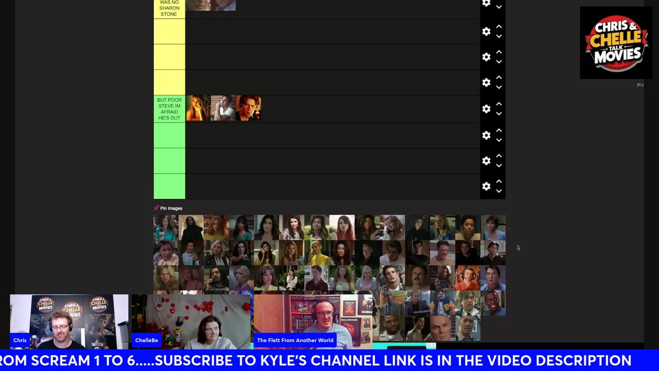Edit the WAS NO SHARON STONE tier label
This screenshot has height=371, width=659.
169,8
